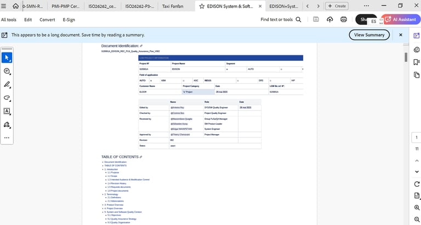Choose the Select arrow tool

(x=7, y=57)
